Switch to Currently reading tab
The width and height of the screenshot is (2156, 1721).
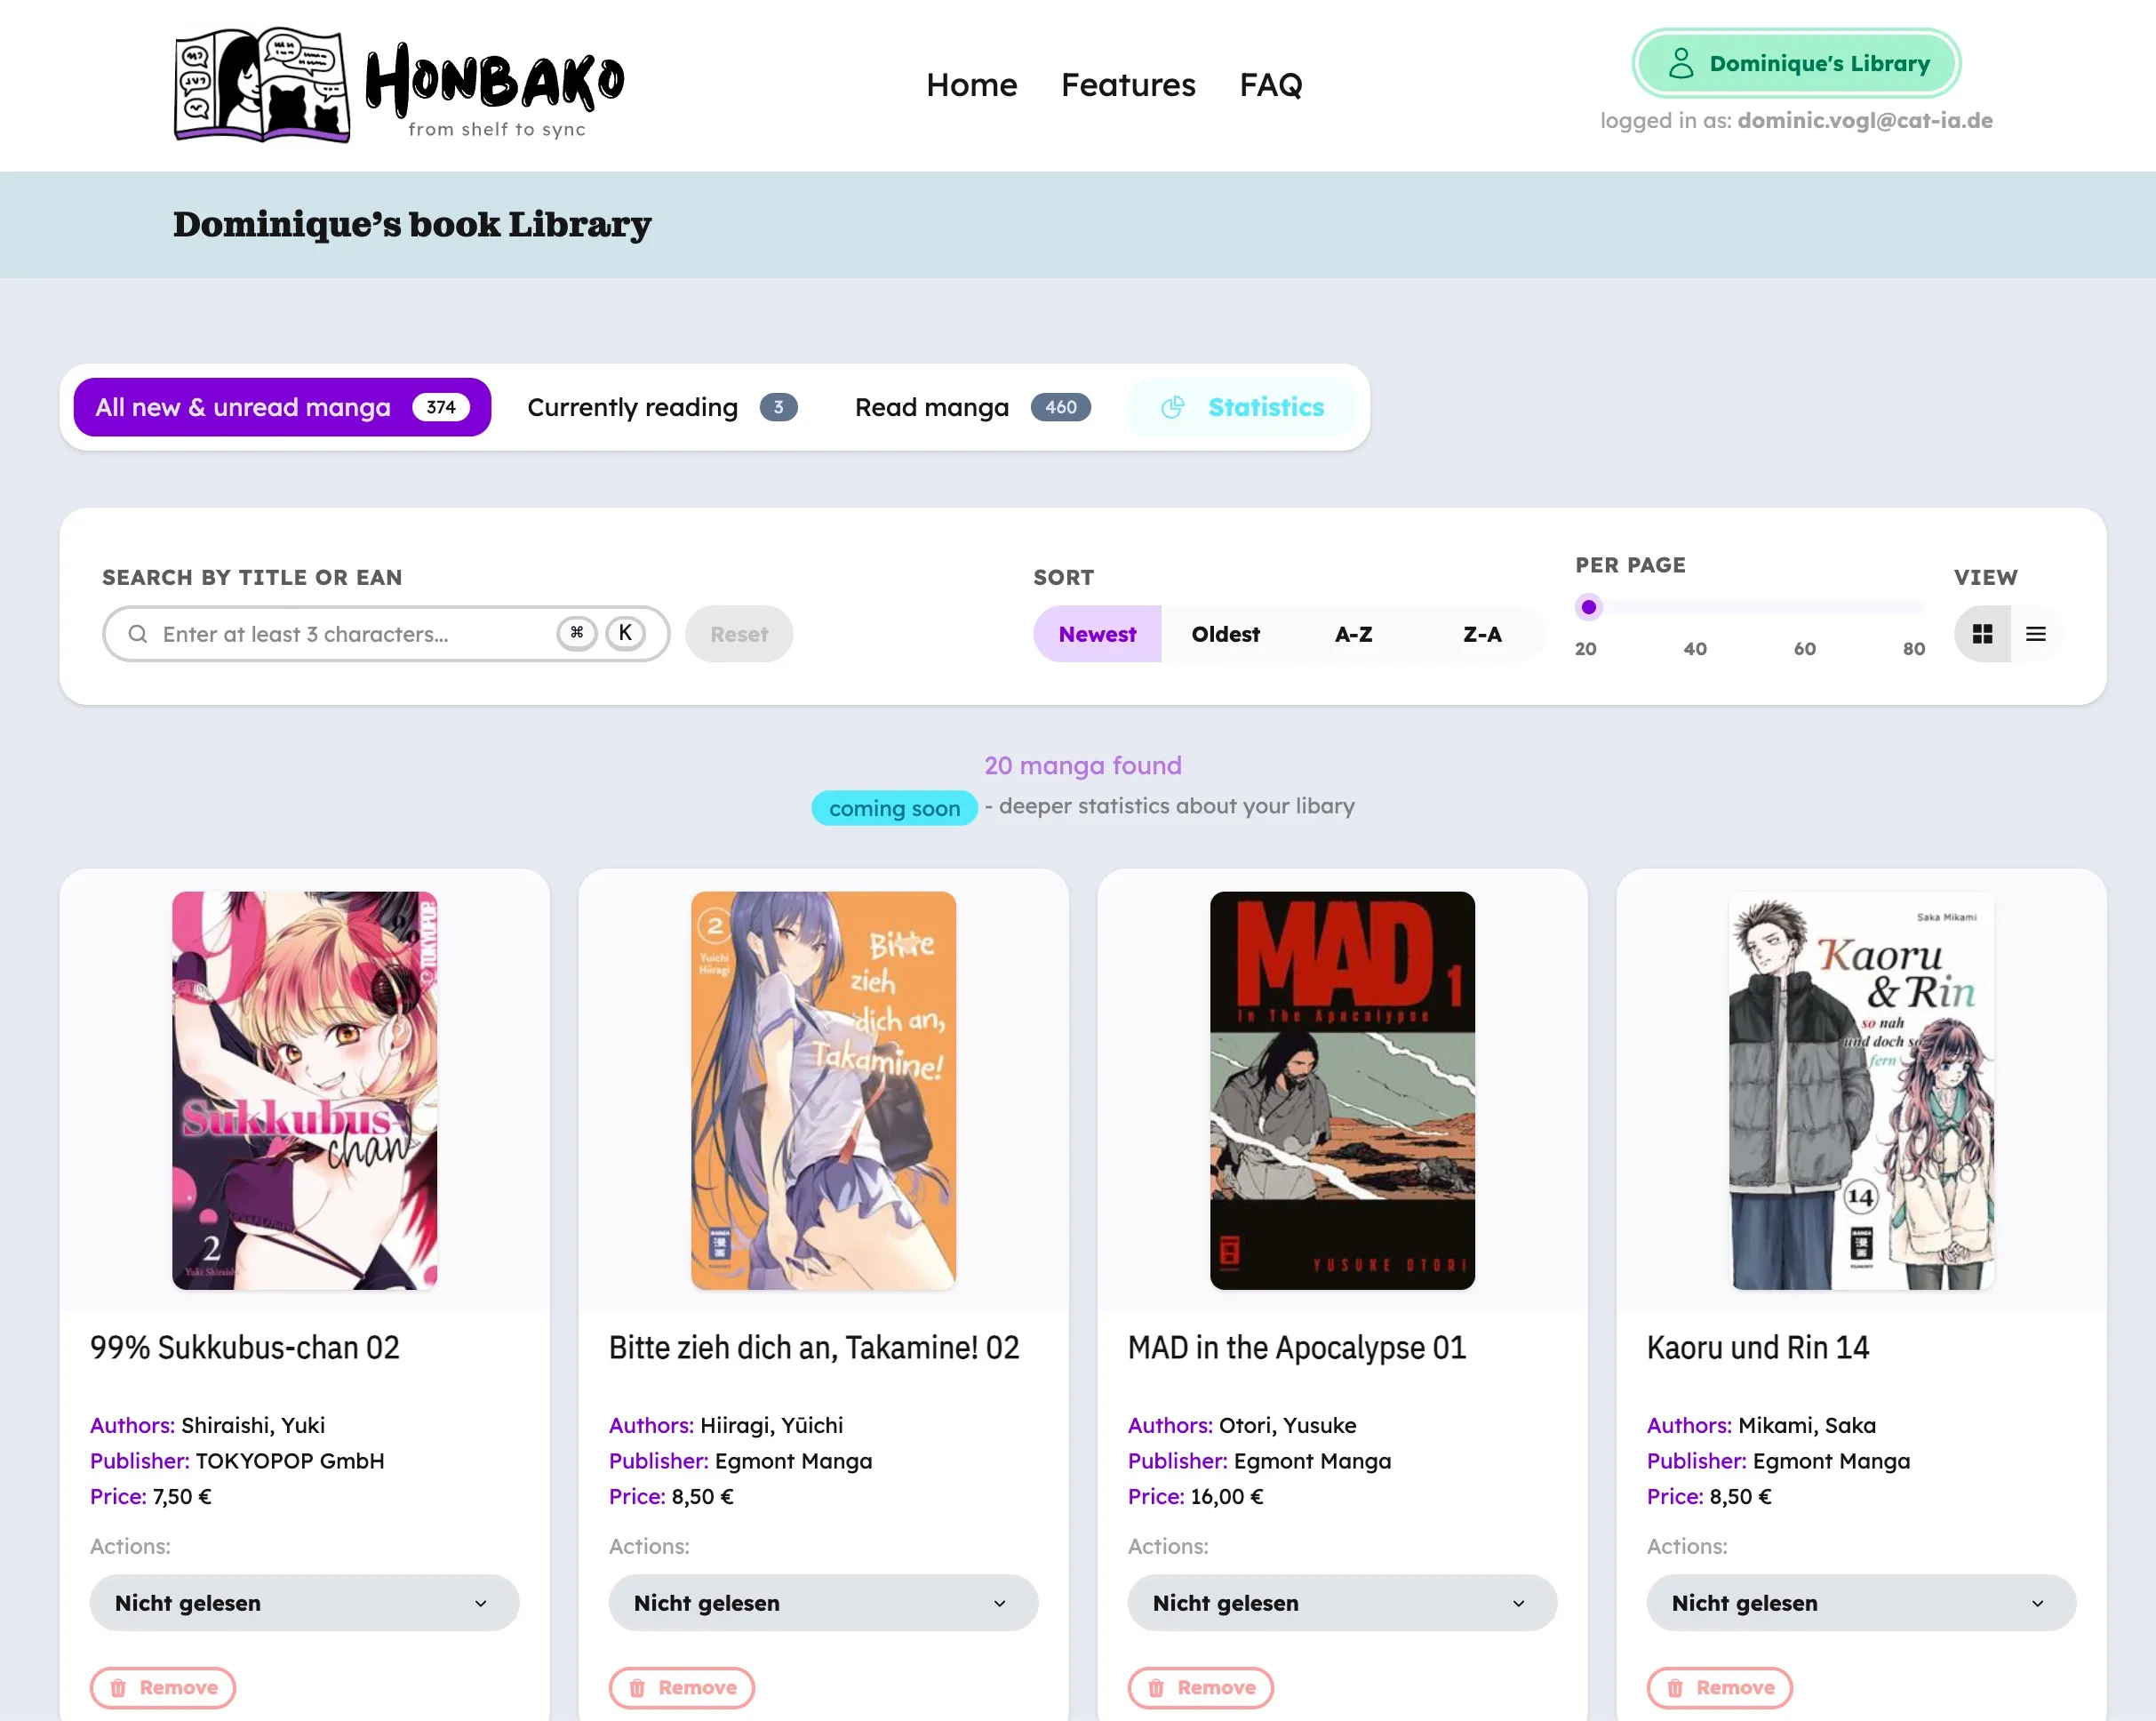coord(662,407)
